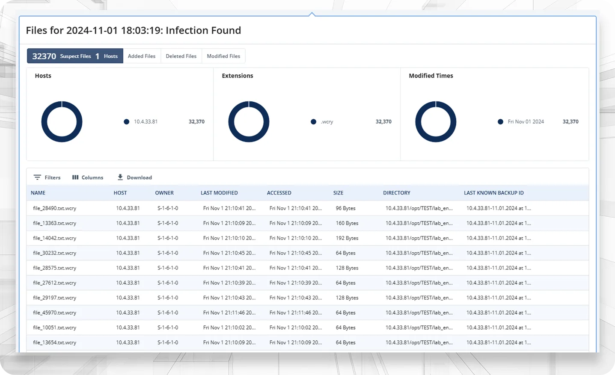Select the Modified Files tab
Screen dimensions: 615x375
(x=223, y=56)
